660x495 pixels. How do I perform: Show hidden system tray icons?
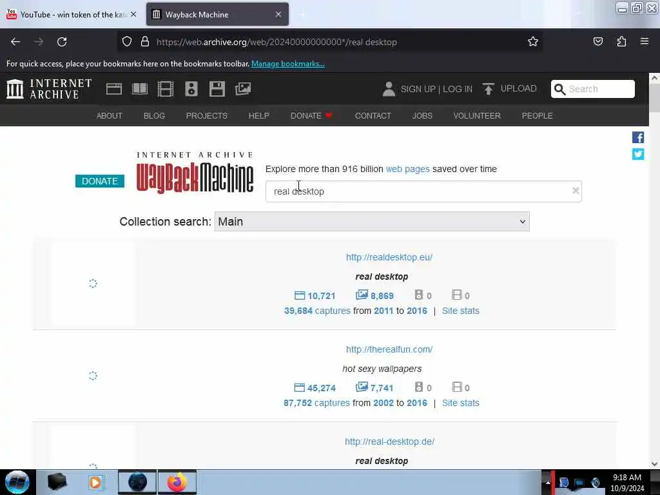tap(548, 482)
